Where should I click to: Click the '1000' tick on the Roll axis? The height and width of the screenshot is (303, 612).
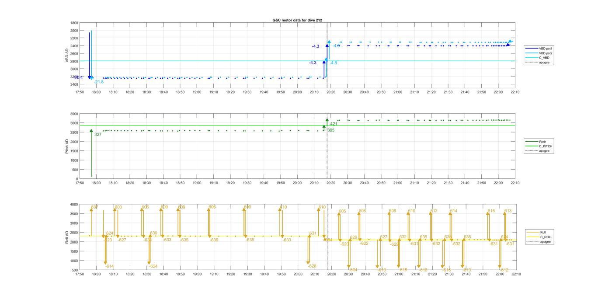tap(74, 261)
